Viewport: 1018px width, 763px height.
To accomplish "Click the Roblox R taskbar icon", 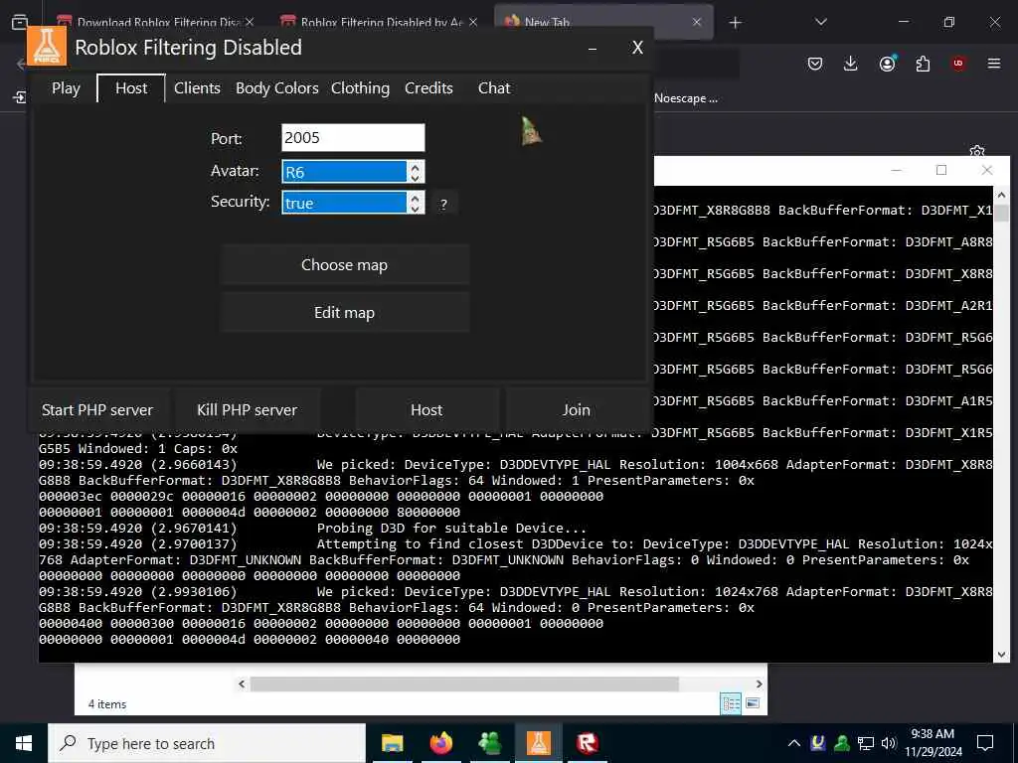I will [587, 743].
